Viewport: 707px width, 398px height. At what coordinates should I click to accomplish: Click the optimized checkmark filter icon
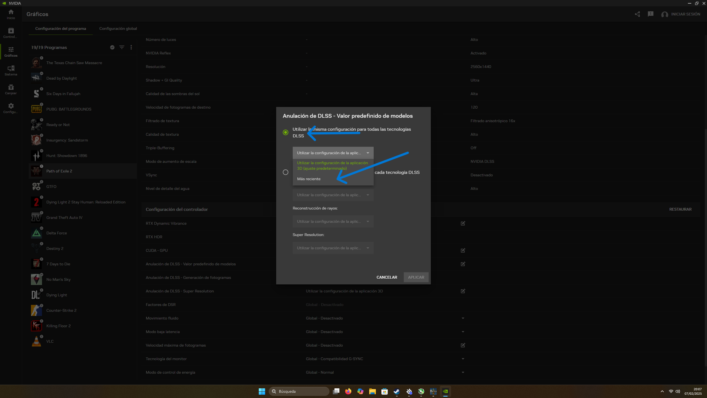tap(112, 47)
